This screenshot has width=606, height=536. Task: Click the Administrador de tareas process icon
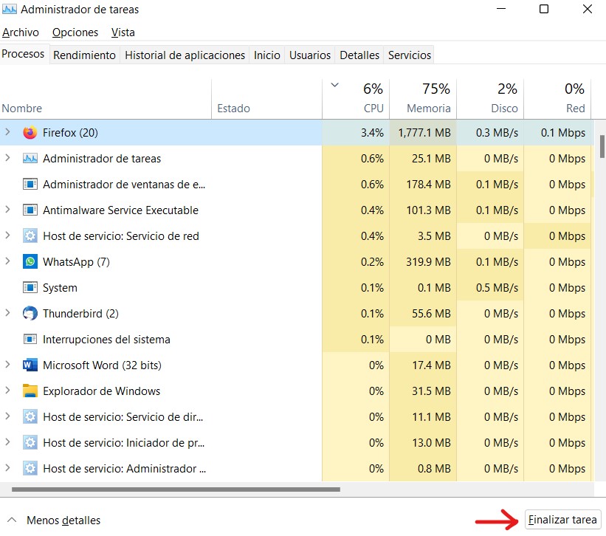30,159
